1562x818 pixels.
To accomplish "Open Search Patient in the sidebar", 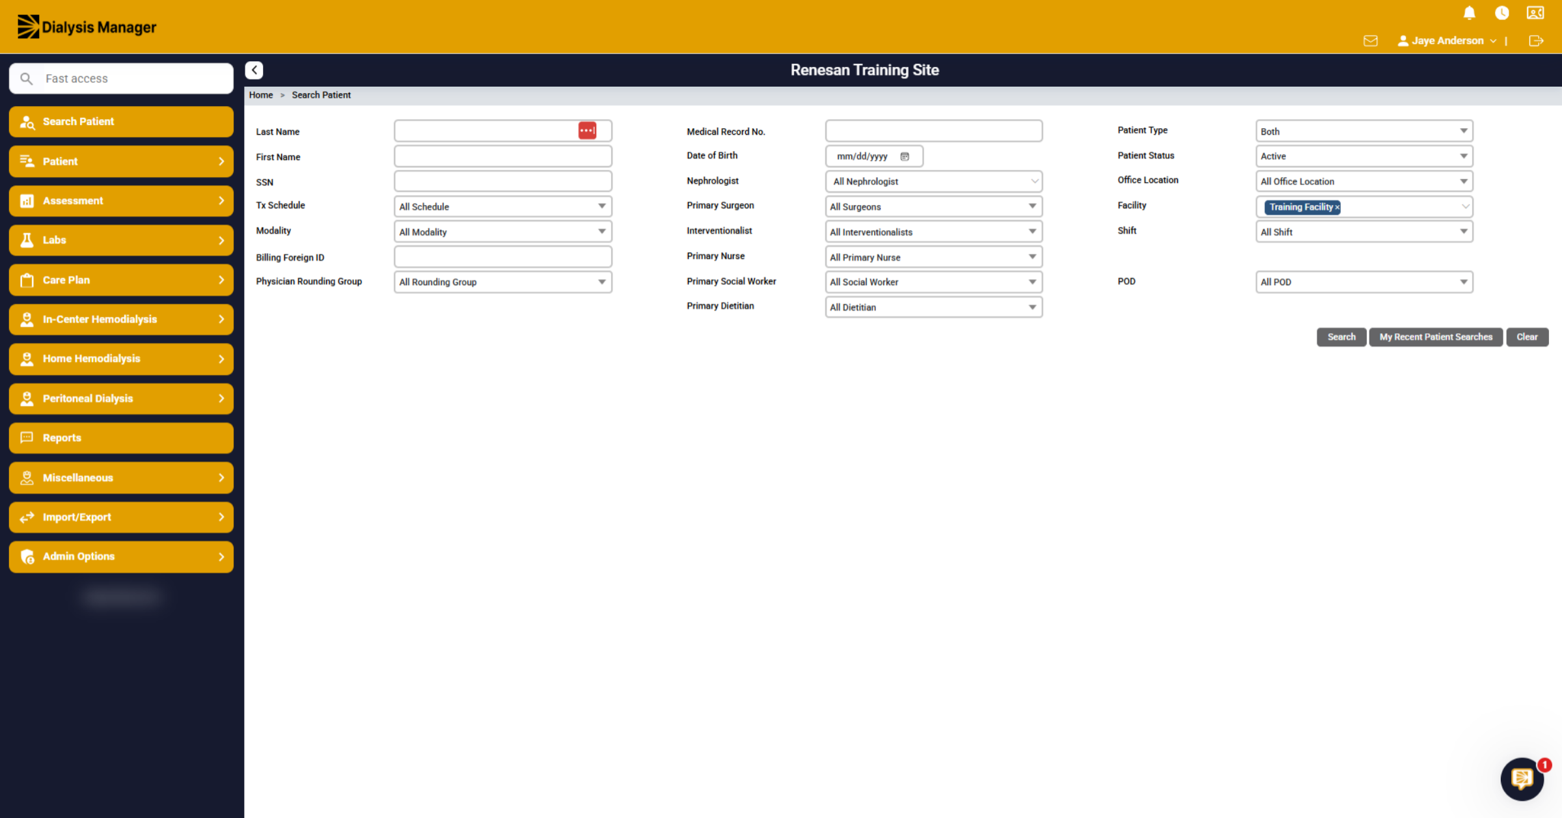I will tap(121, 122).
